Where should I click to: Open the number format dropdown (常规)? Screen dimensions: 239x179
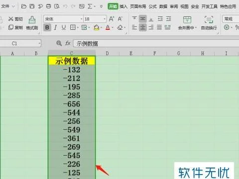[x=231, y=19]
